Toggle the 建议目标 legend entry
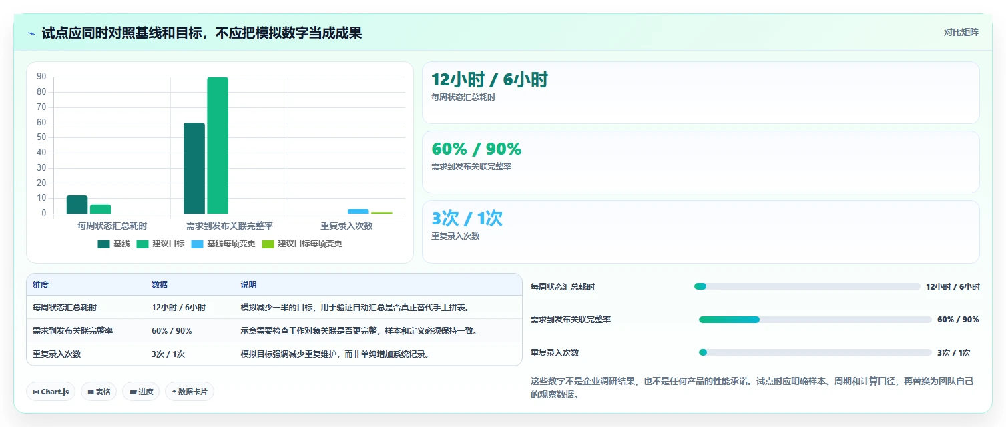The image size is (1006, 427). point(160,244)
